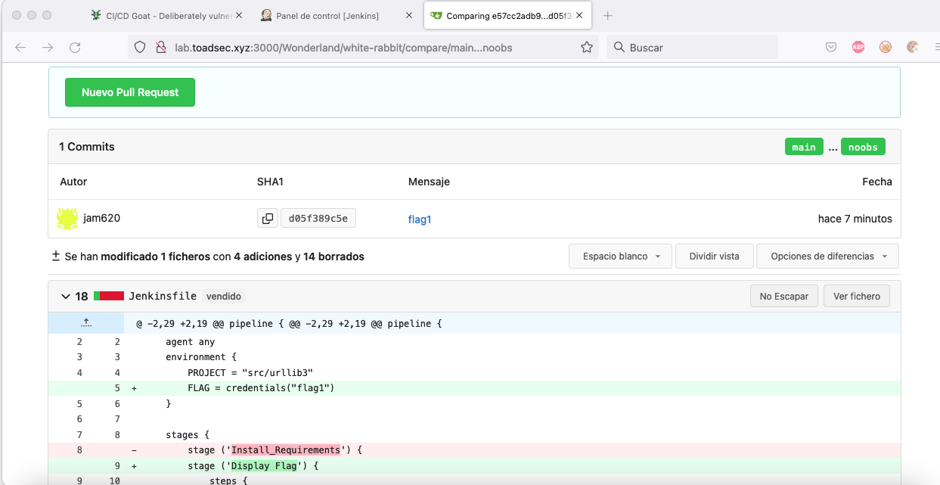Click the 'agent any' code line
Screen dimensions: 940x485
[x=474, y=341]
